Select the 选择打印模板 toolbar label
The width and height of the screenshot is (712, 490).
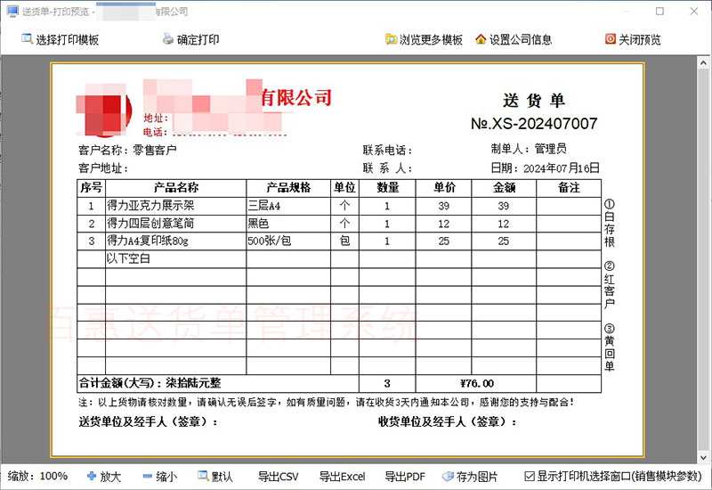67,40
